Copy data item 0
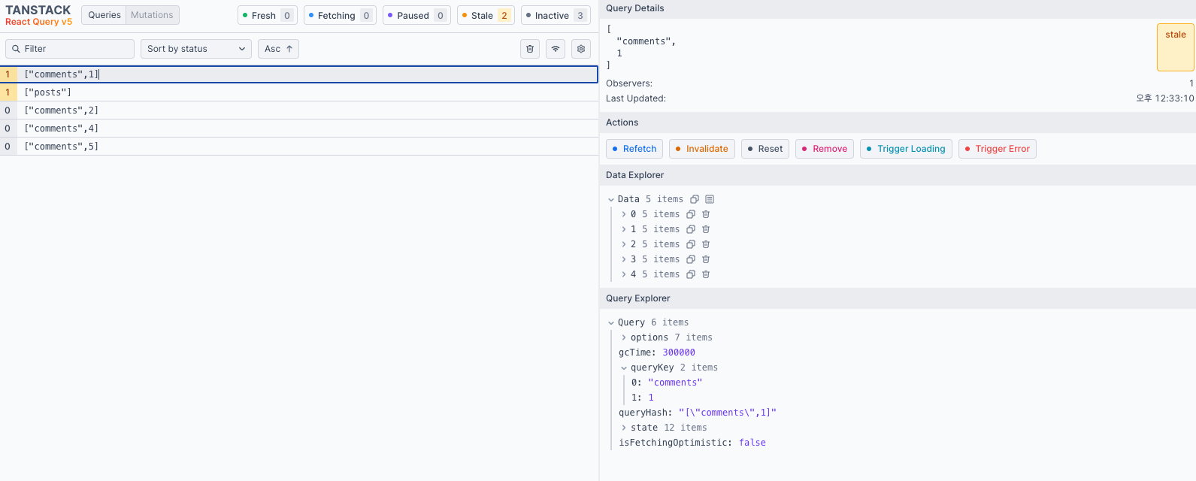Screen dimensions: 1196x481 (691, 214)
